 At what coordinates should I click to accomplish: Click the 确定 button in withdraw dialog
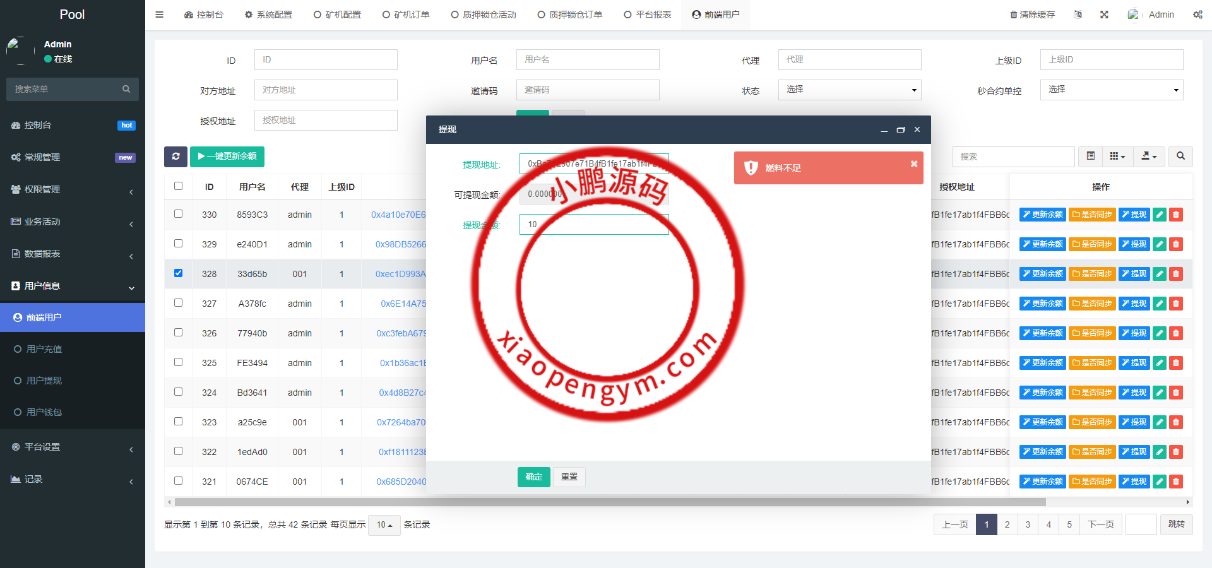pyautogui.click(x=533, y=477)
